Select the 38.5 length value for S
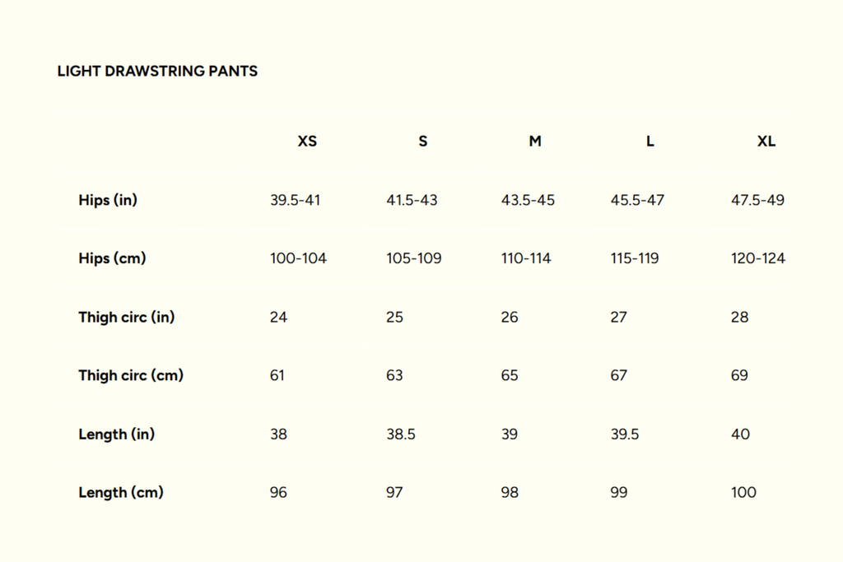The height and width of the screenshot is (562, 843). click(401, 434)
